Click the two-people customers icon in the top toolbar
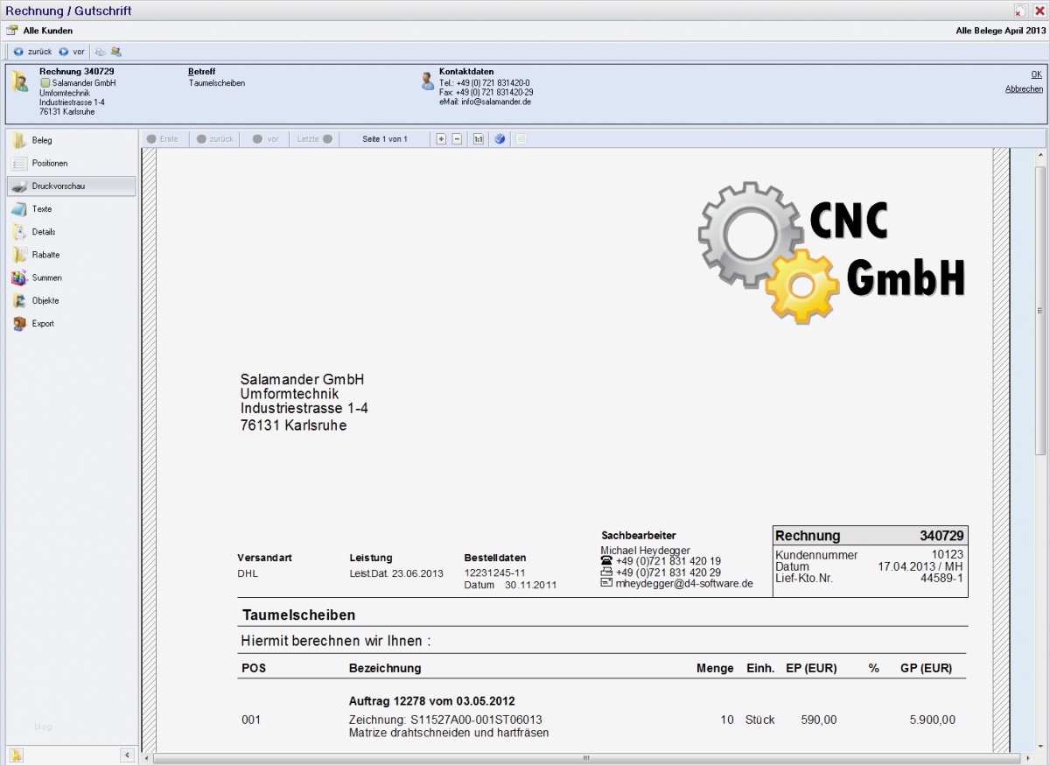The width and height of the screenshot is (1050, 766). [x=115, y=52]
